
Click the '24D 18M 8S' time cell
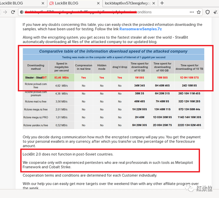tap(189, 86)
